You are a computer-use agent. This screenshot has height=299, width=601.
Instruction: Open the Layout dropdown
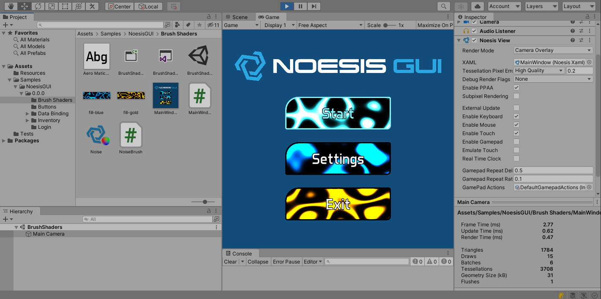click(x=579, y=6)
